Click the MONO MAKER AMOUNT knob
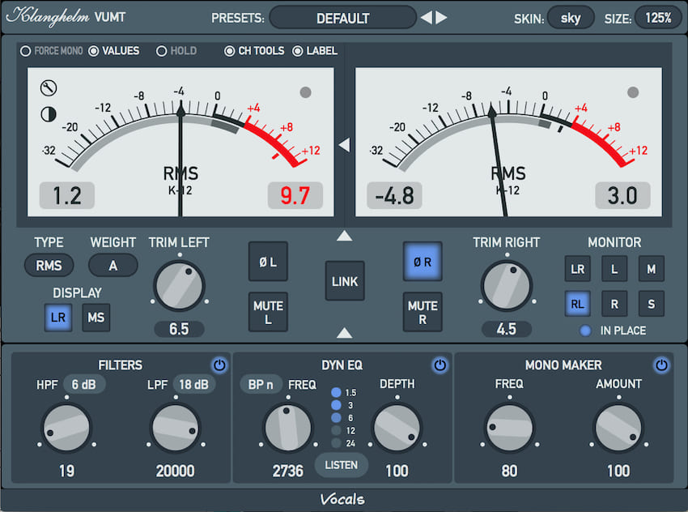This screenshot has width=688, height=512. pyautogui.click(x=618, y=428)
